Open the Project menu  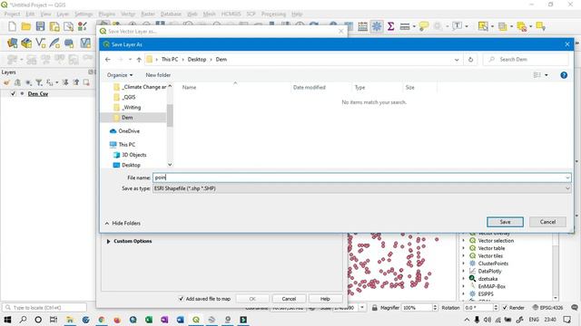point(12,14)
